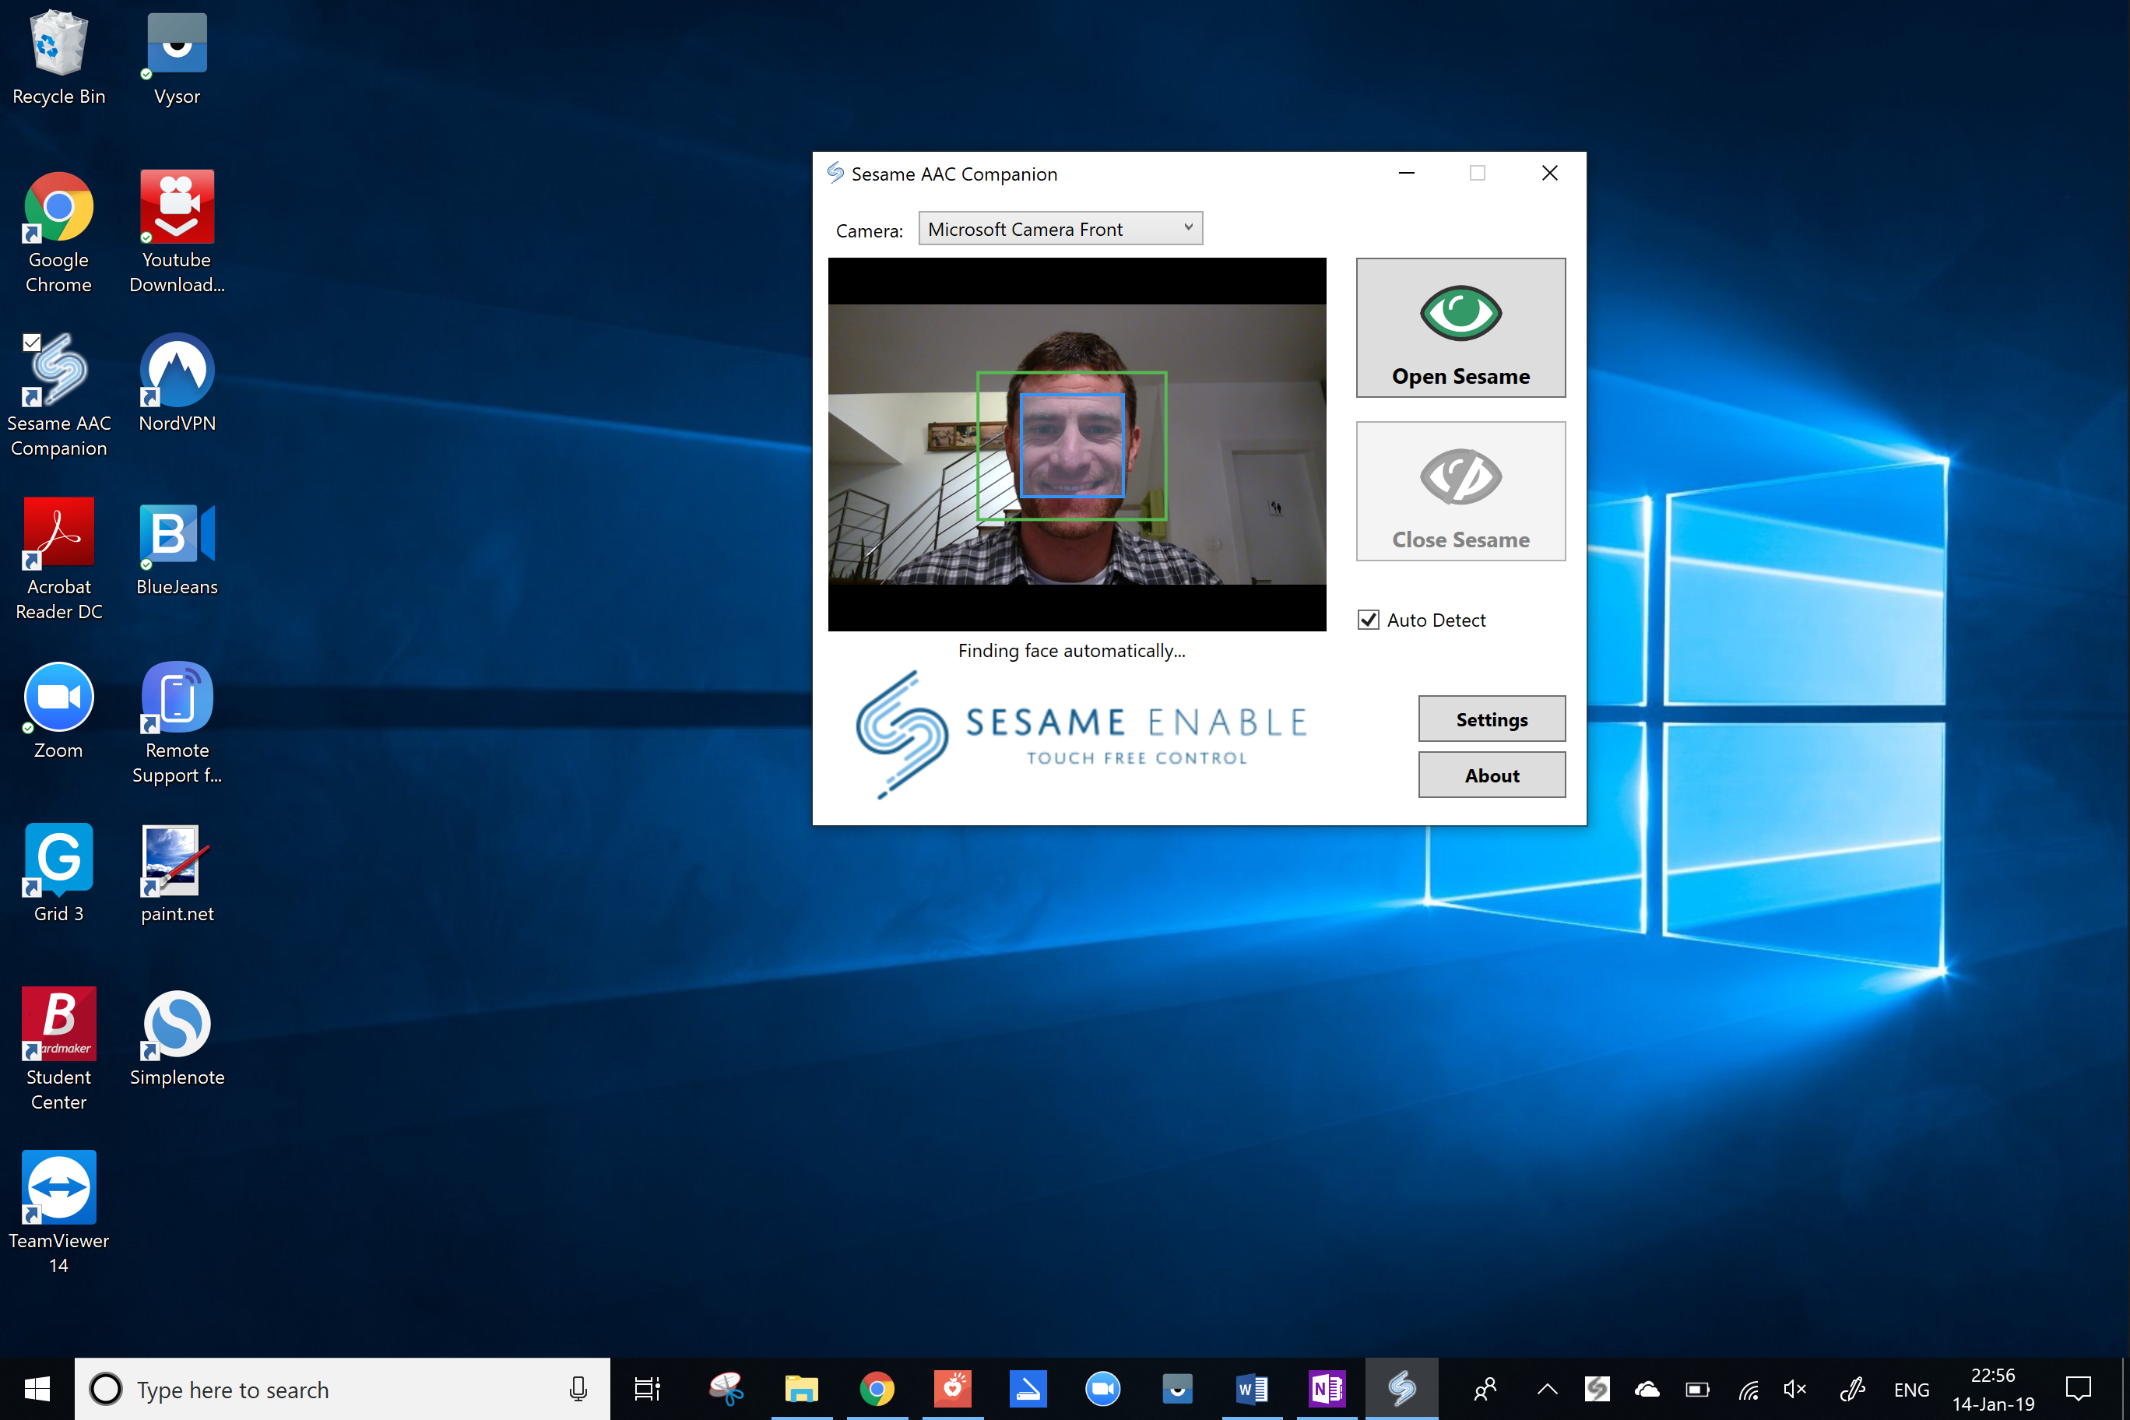Open Chrome from the taskbar
This screenshot has height=1420, width=2130.
coord(877,1388)
